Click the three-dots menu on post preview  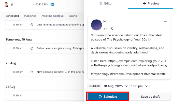point(165,21)
